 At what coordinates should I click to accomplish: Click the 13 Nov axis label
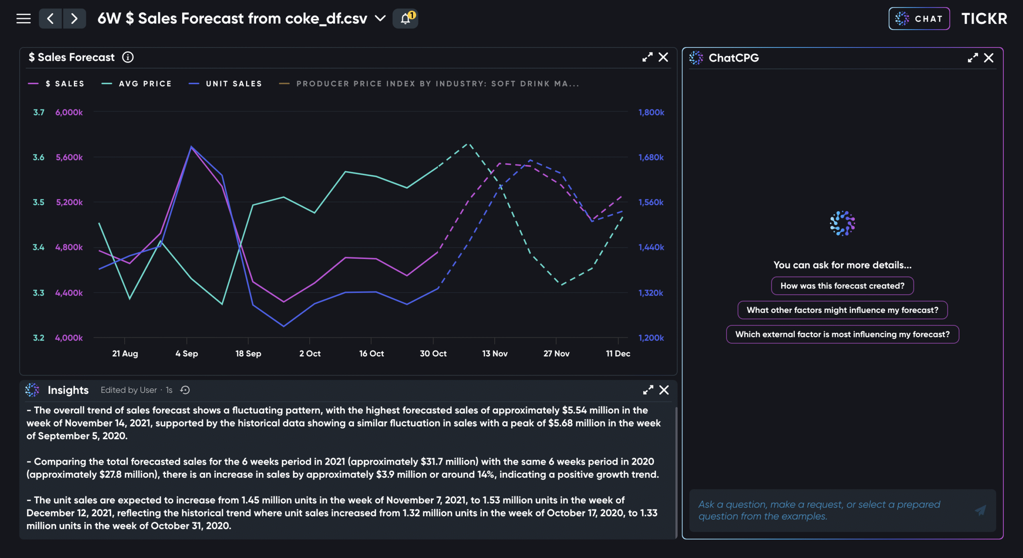495,354
